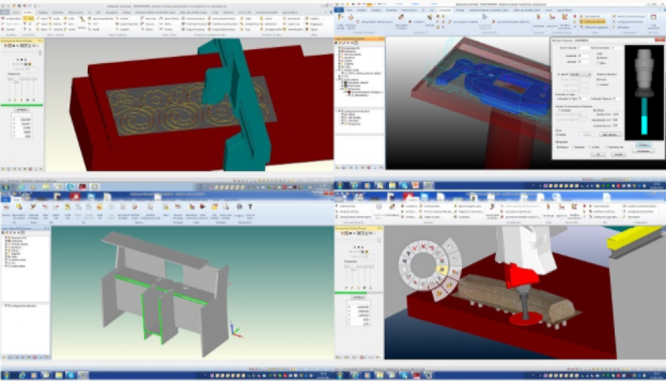Open the Windows Start menu on the bottom-left taskbar
The width and height of the screenshot is (666, 381).
click(x=6, y=375)
